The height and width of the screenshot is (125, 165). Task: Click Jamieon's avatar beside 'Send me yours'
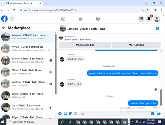click(62, 60)
